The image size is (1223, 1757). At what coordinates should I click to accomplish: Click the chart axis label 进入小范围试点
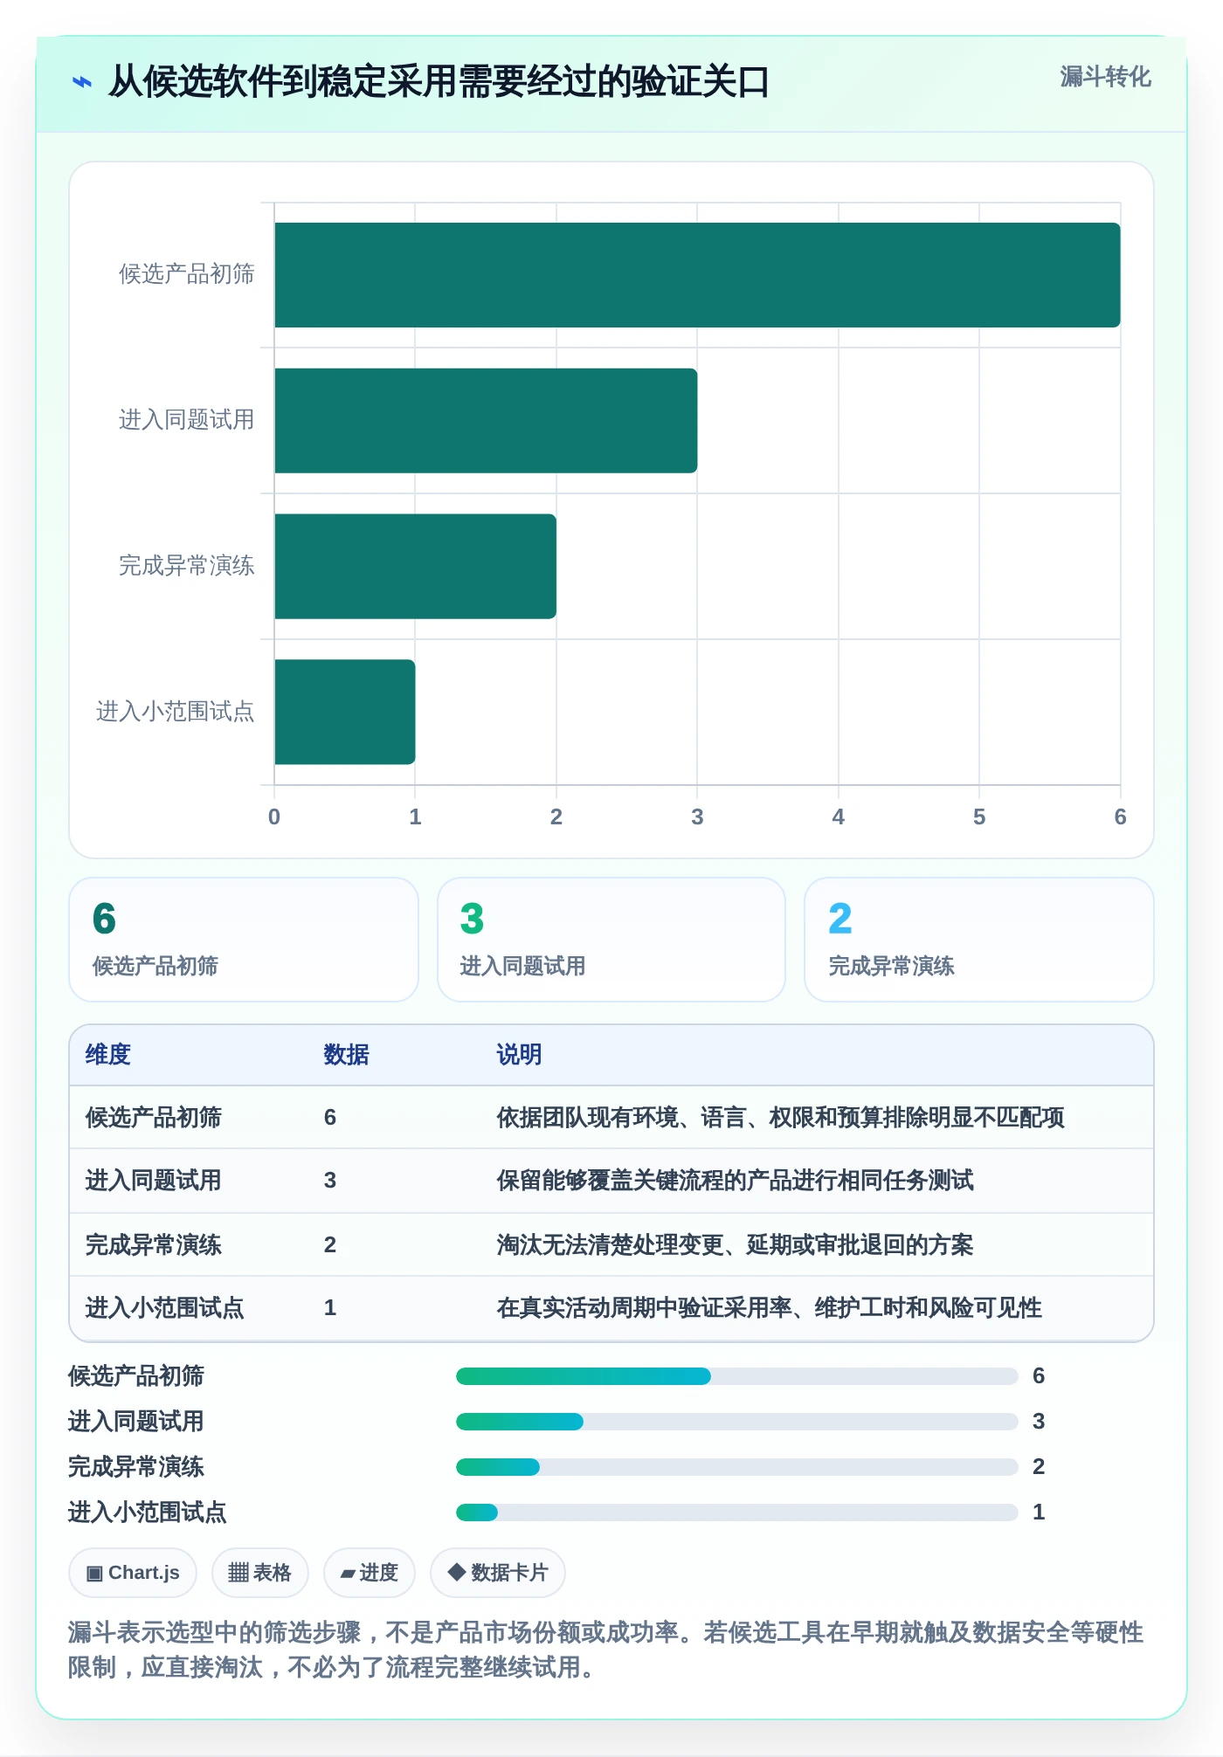pos(176,712)
